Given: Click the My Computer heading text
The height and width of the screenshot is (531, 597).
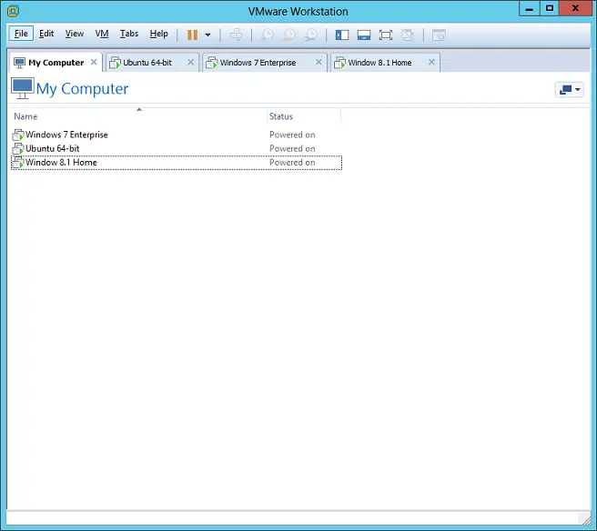Looking at the screenshot, I should 82,88.
